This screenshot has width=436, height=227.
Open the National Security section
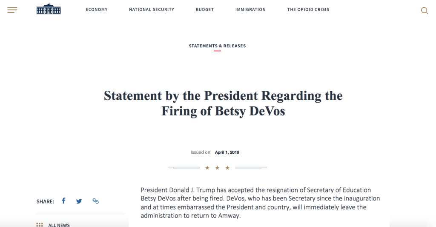tap(152, 9)
